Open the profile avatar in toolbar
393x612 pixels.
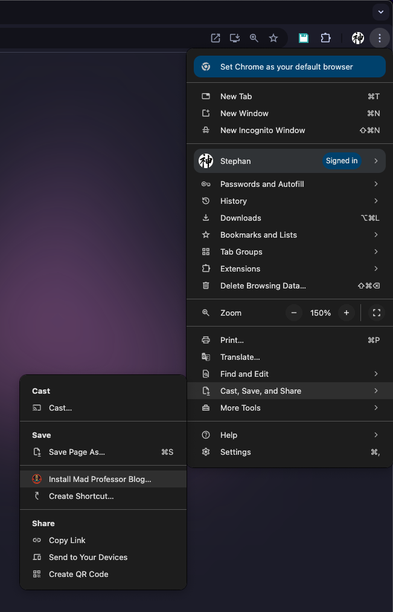(358, 38)
